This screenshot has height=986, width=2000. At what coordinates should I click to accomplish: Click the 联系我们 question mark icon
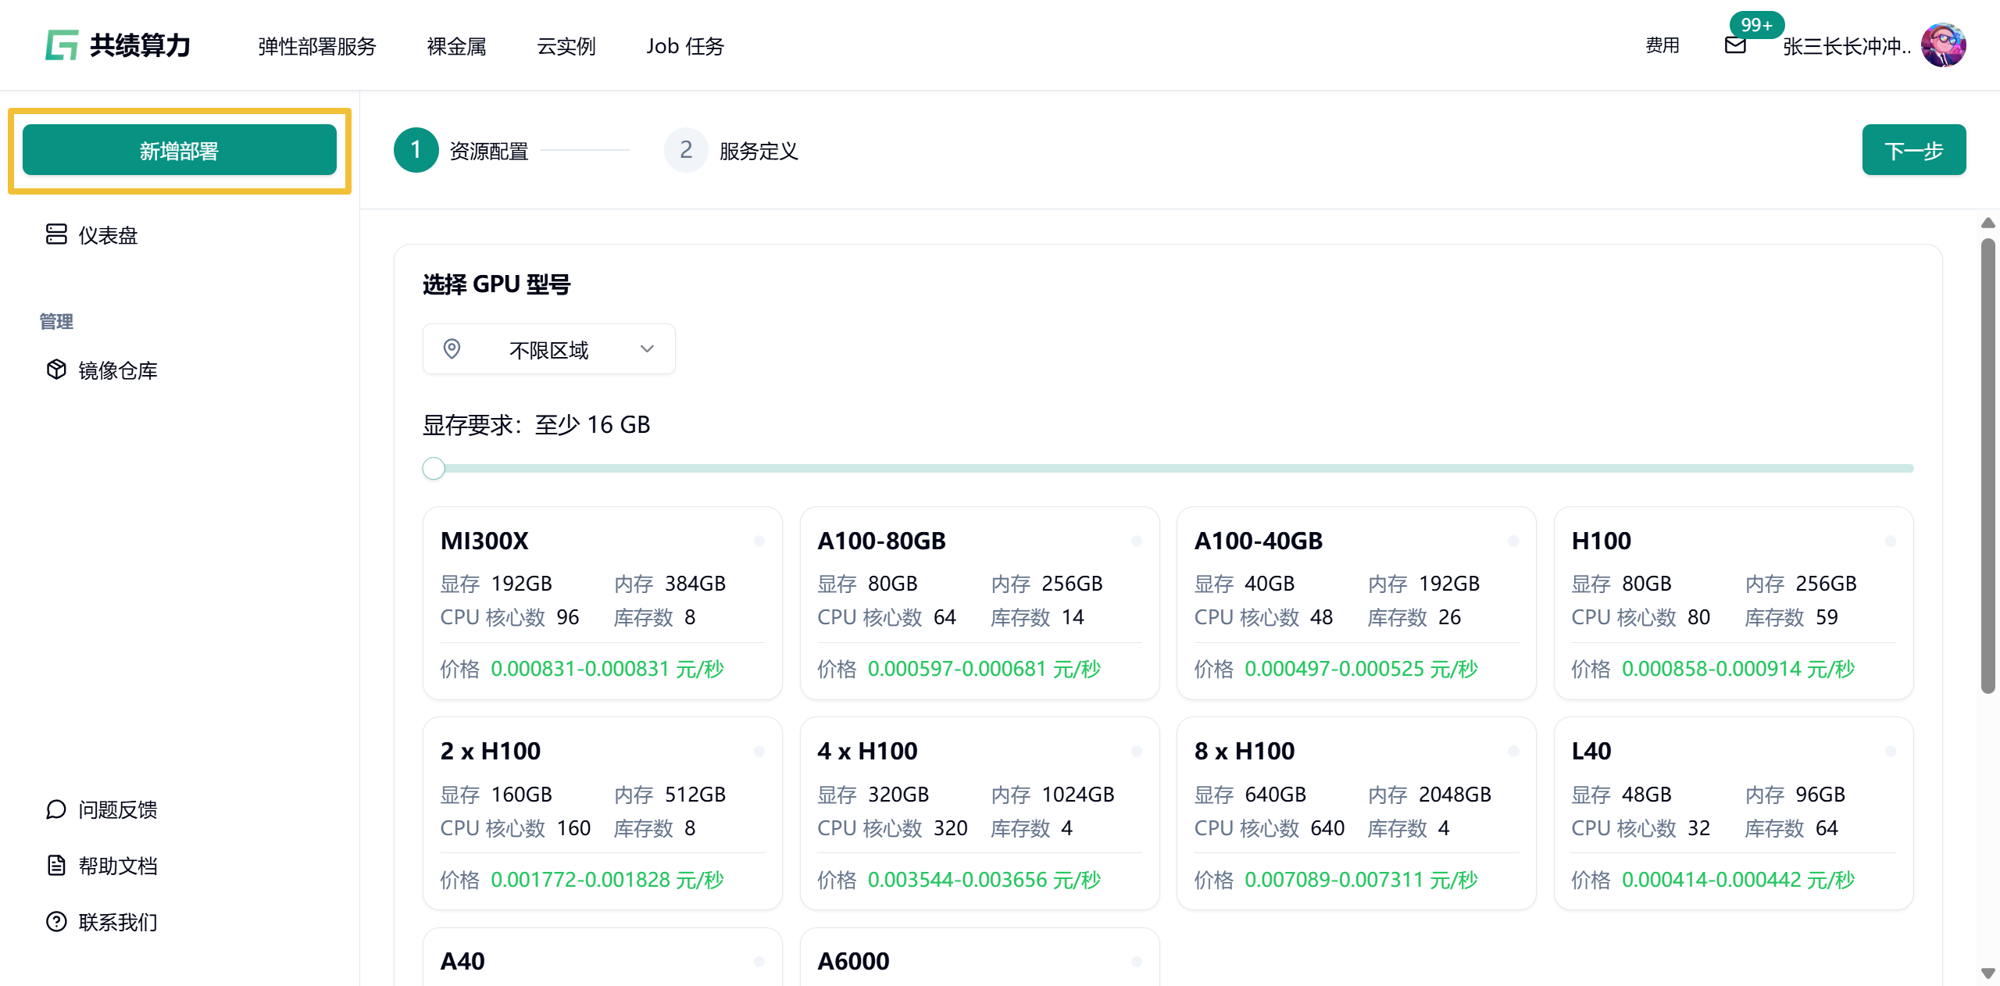(56, 922)
